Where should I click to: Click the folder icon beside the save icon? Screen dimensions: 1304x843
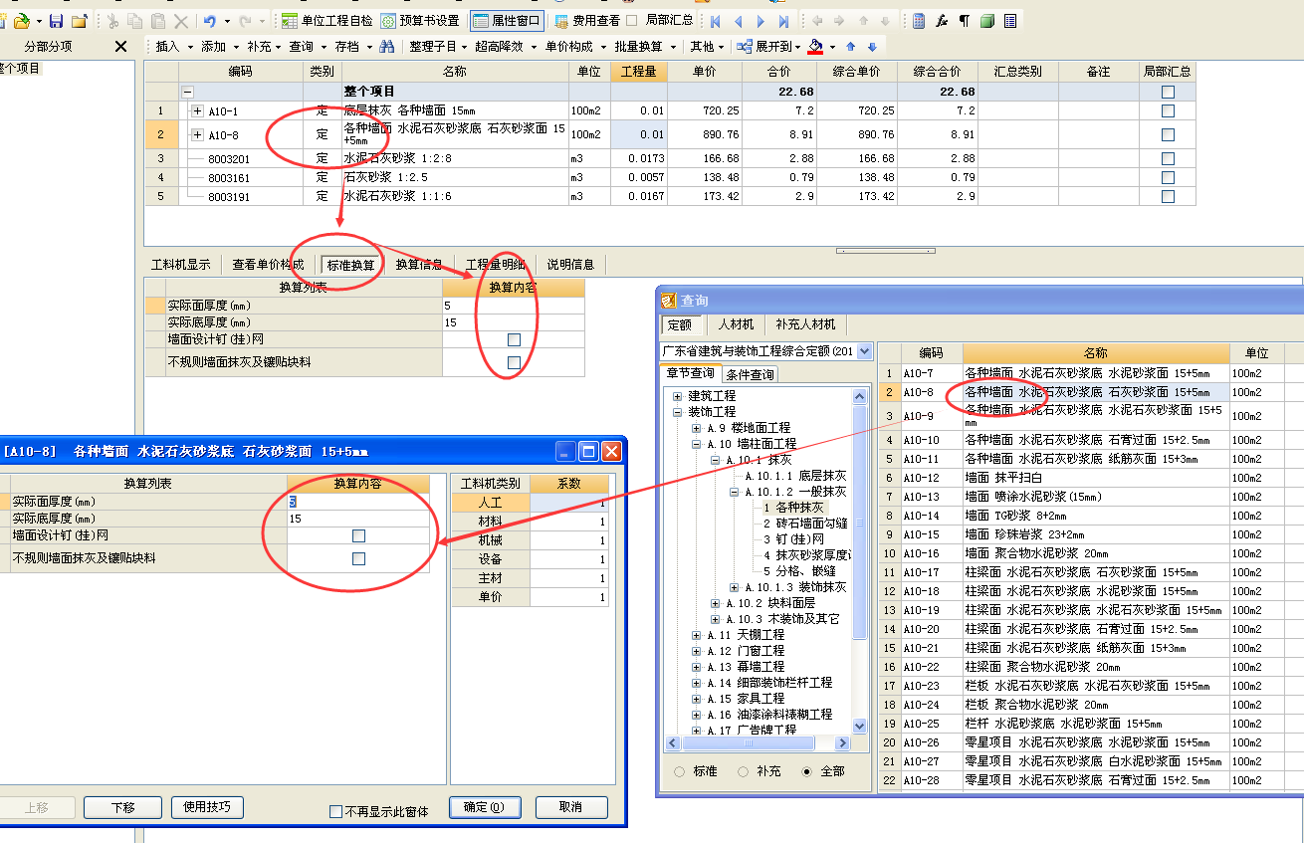(79, 20)
